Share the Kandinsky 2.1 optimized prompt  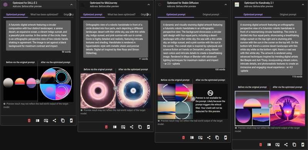[x=286, y=145]
